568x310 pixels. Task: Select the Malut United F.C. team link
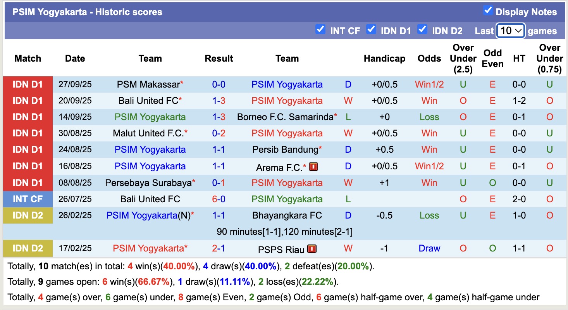pyautogui.click(x=148, y=133)
